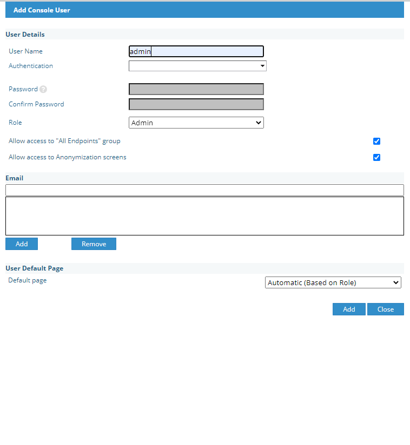Viewport: 410px width, 445px height.
Task: Uncheck Allow access to Anonymization screens
Action: point(376,158)
